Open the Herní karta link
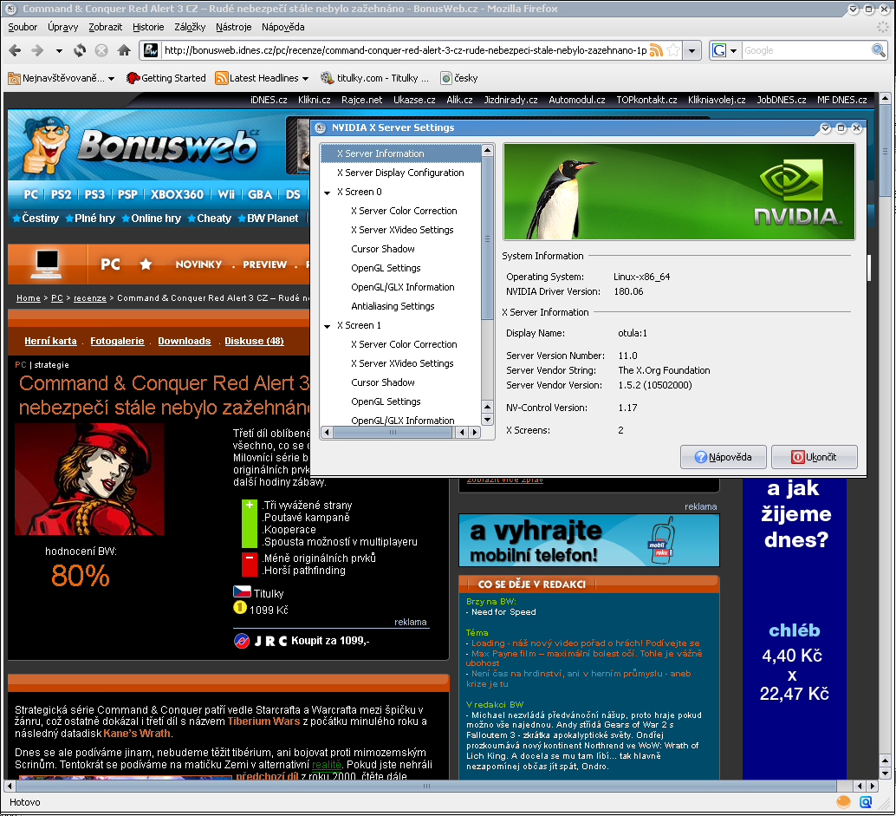Screen dimensions: 896x816 click(x=50, y=341)
